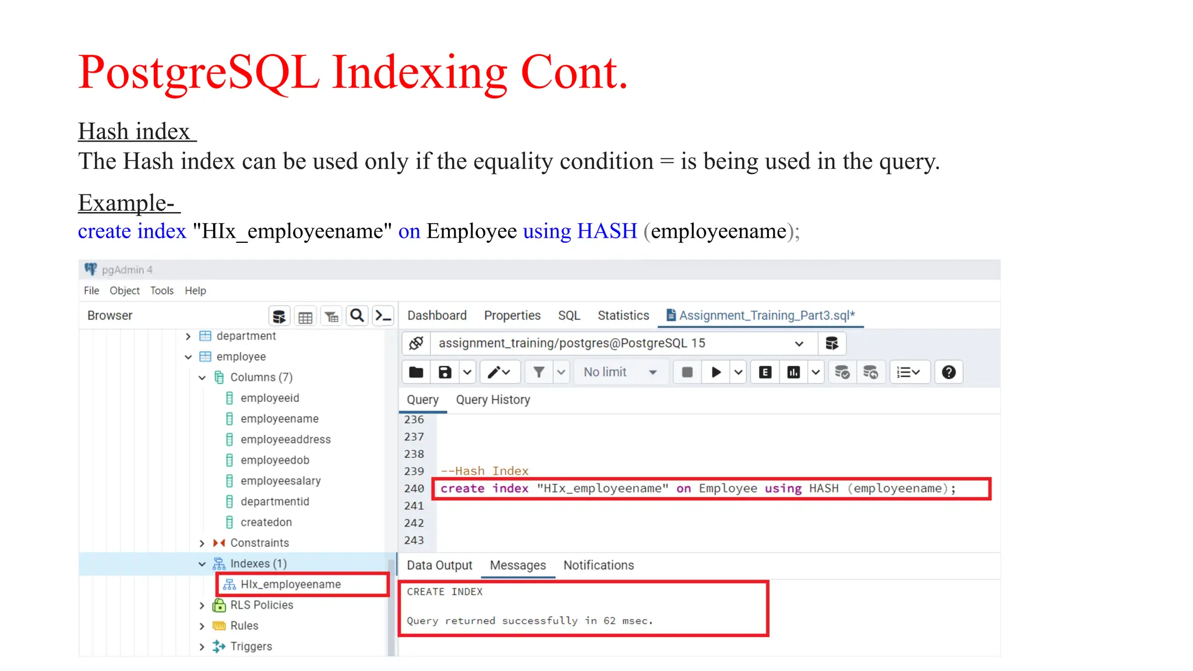Click the connection status icon
The height and width of the screenshot is (671, 1193).
tap(416, 343)
